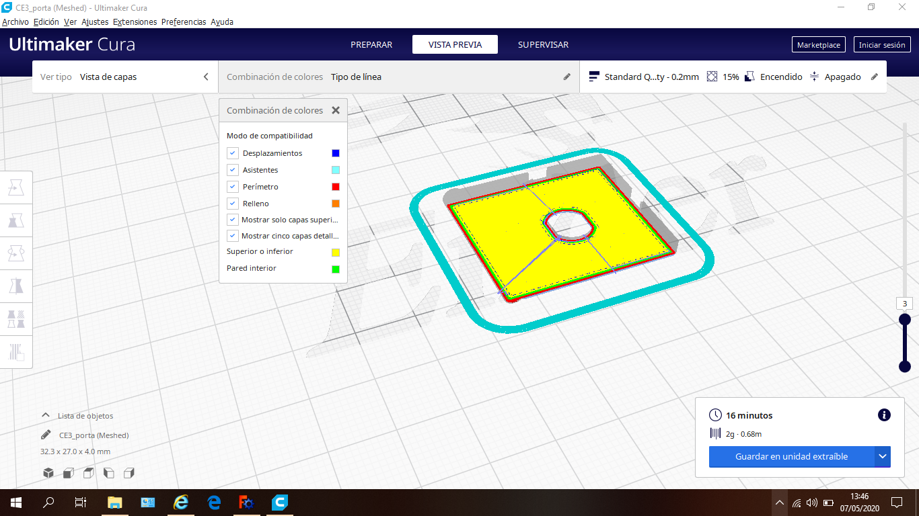Toggle the Mostrar solo capas superiores checkbox
This screenshot has height=516, width=919.
(233, 220)
